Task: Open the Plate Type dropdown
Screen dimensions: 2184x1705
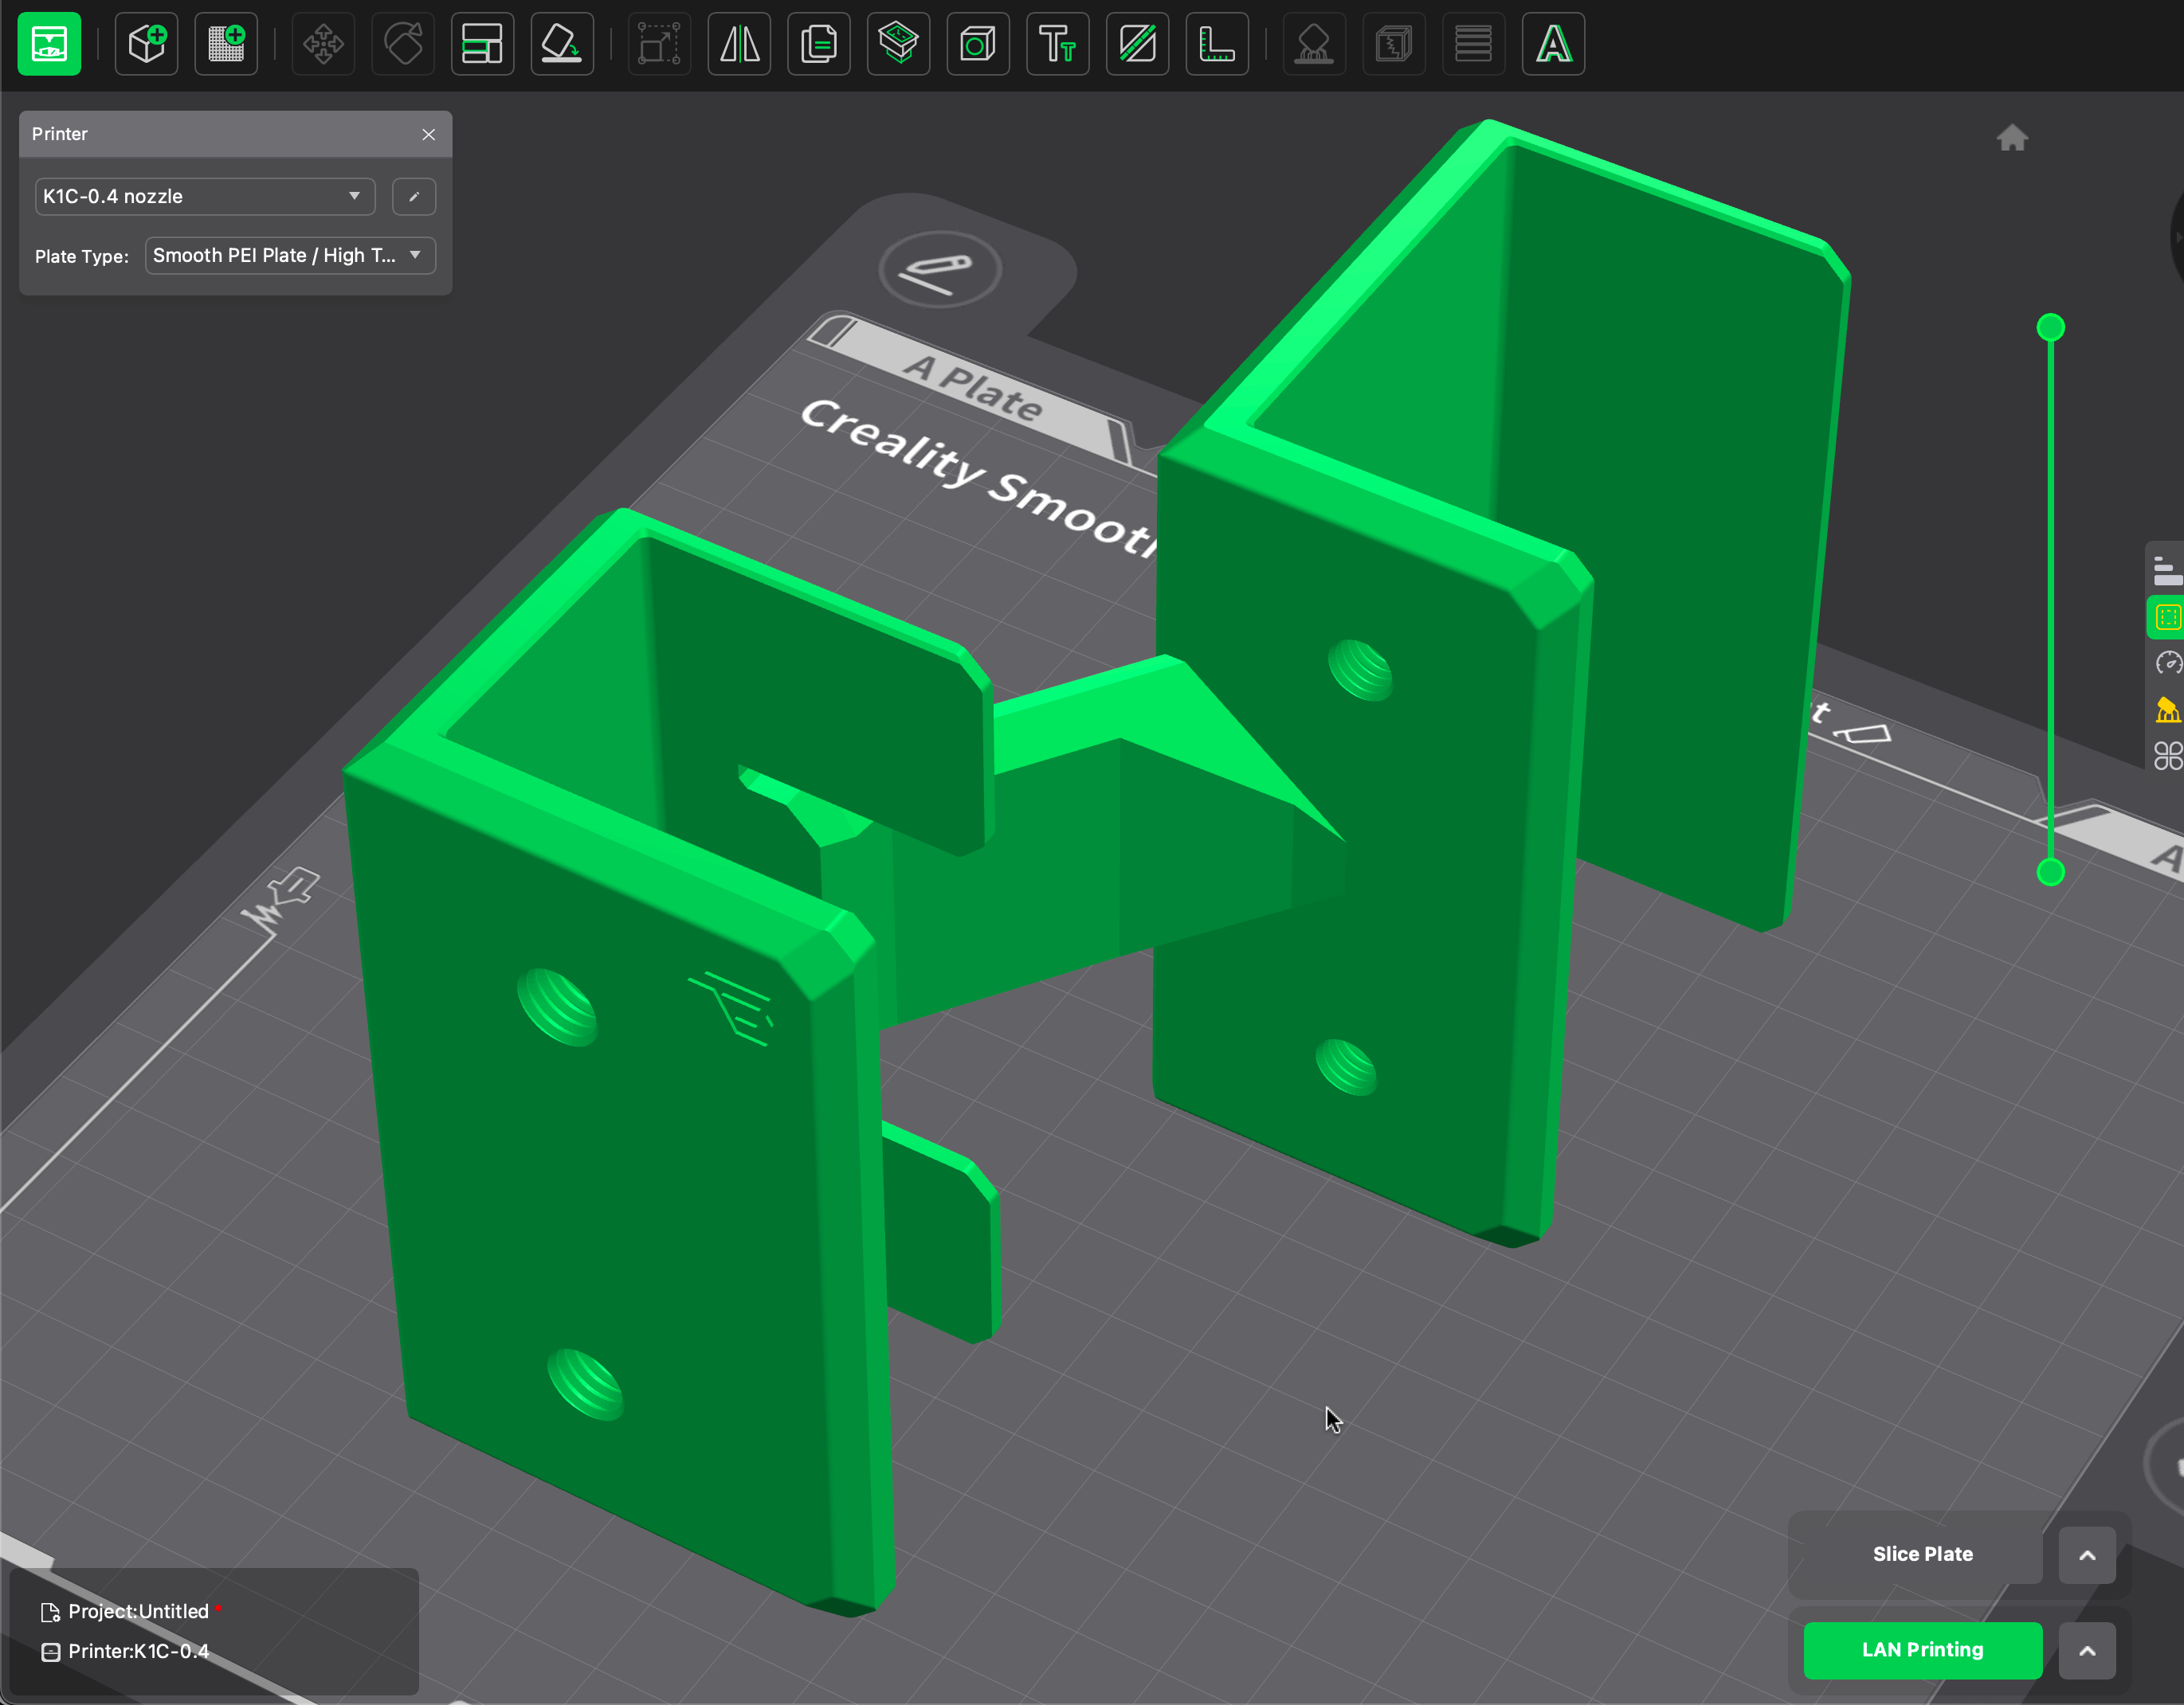Action: [290, 256]
